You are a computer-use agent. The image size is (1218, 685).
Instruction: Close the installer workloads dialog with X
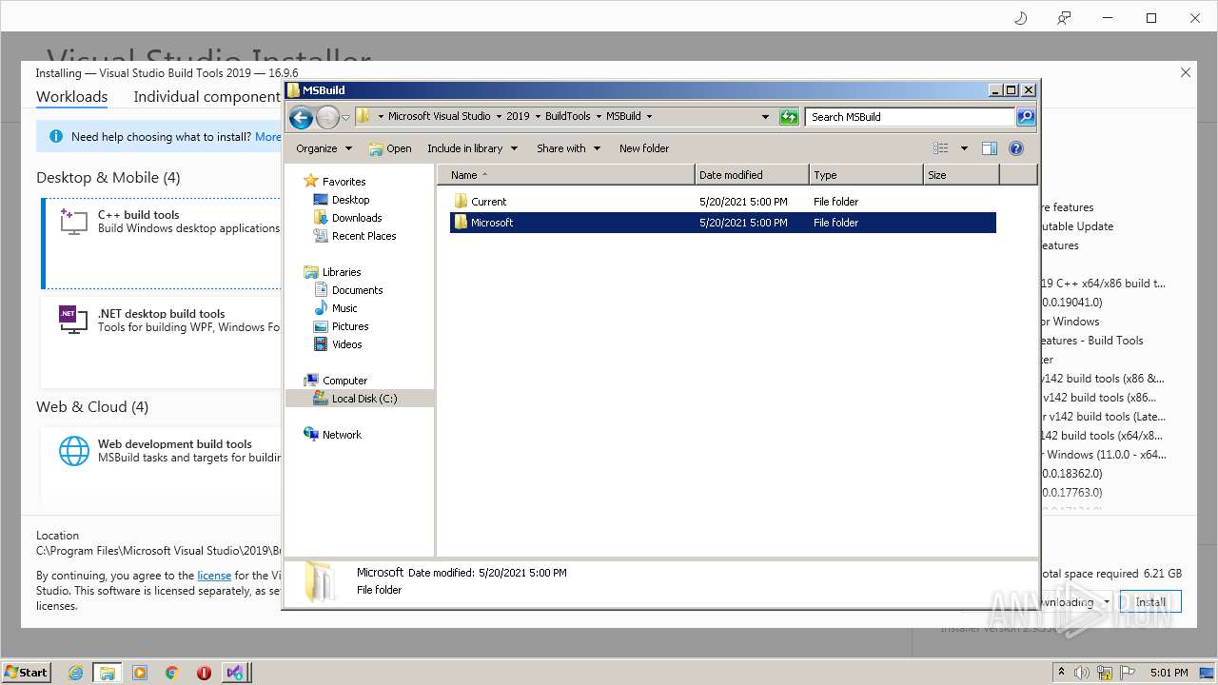(1186, 72)
